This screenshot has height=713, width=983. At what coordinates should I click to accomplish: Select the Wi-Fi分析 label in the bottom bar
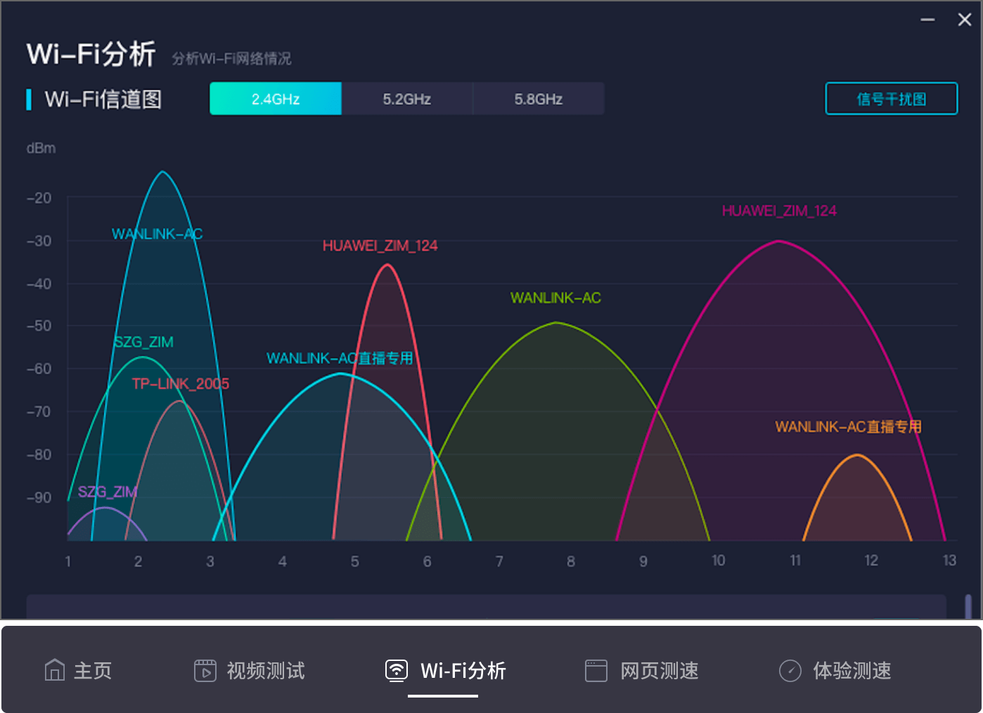(x=463, y=671)
